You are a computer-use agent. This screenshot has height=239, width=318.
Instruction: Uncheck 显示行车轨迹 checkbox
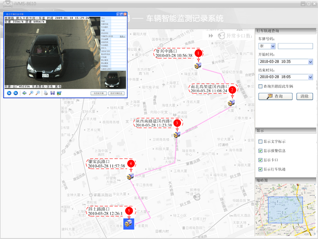point(261,169)
